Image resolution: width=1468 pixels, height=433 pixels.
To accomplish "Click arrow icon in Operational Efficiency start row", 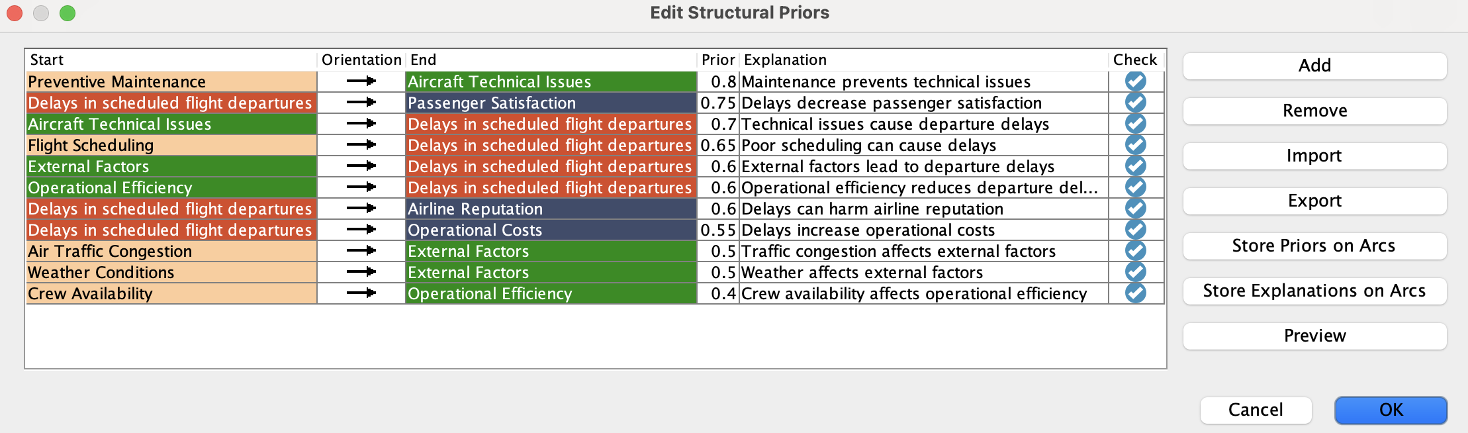I will (x=361, y=187).
